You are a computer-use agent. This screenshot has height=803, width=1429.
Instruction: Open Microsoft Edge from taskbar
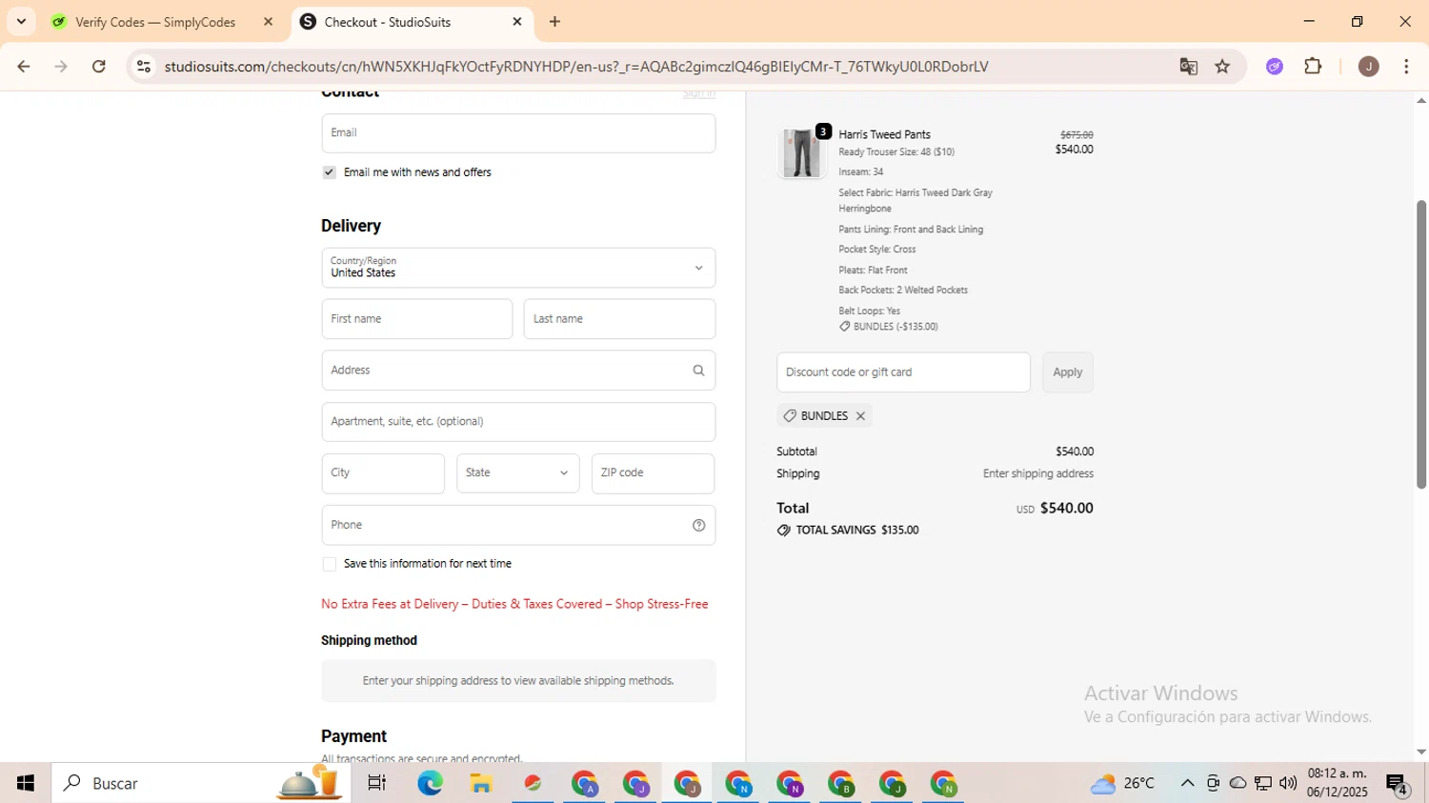pyautogui.click(x=430, y=783)
